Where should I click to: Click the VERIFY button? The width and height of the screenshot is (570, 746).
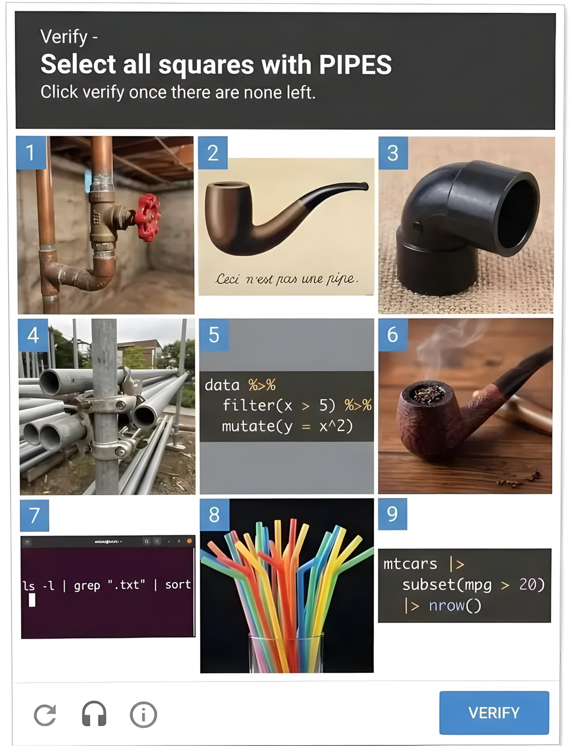(494, 712)
